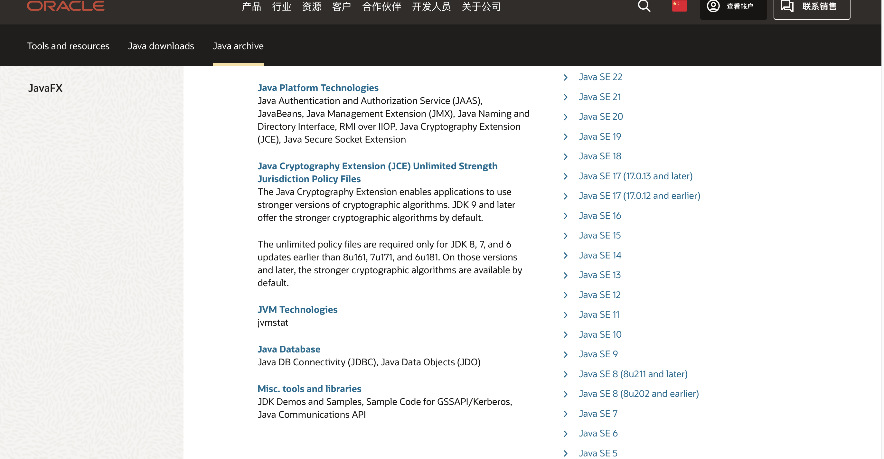The width and height of the screenshot is (884, 459).
Task: Open the 产品 menu
Action: (x=251, y=6)
